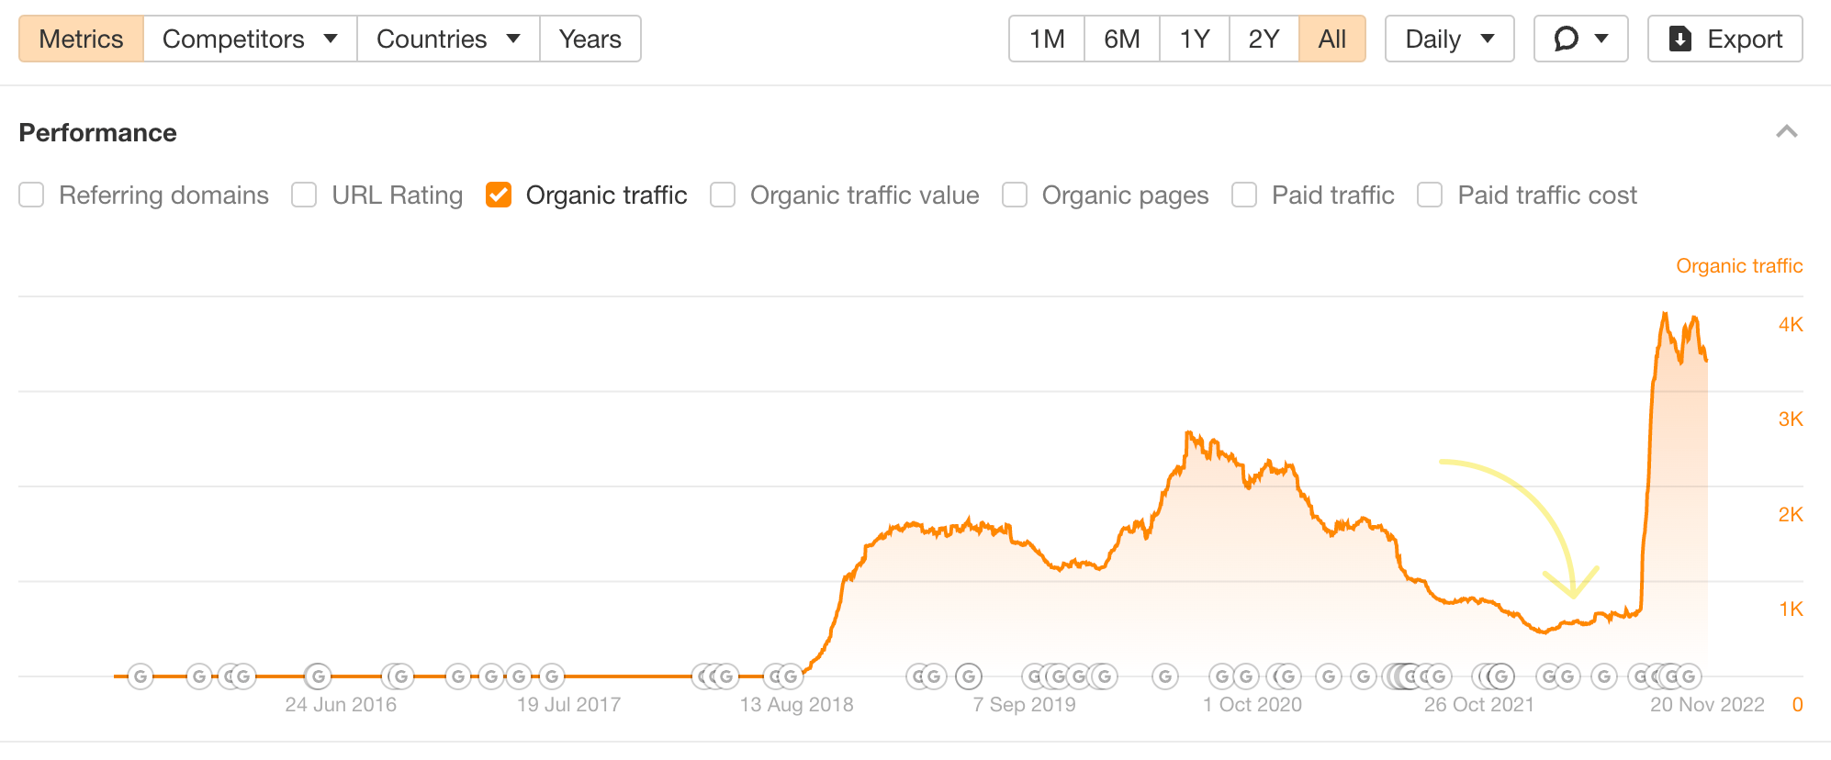Tick the Paid traffic cost checkbox
This screenshot has height=760, width=1831.
pyautogui.click(x=1430, y=195)
